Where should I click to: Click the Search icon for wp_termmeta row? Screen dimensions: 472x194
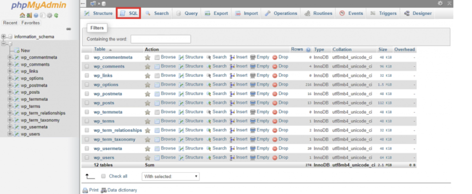209,112
